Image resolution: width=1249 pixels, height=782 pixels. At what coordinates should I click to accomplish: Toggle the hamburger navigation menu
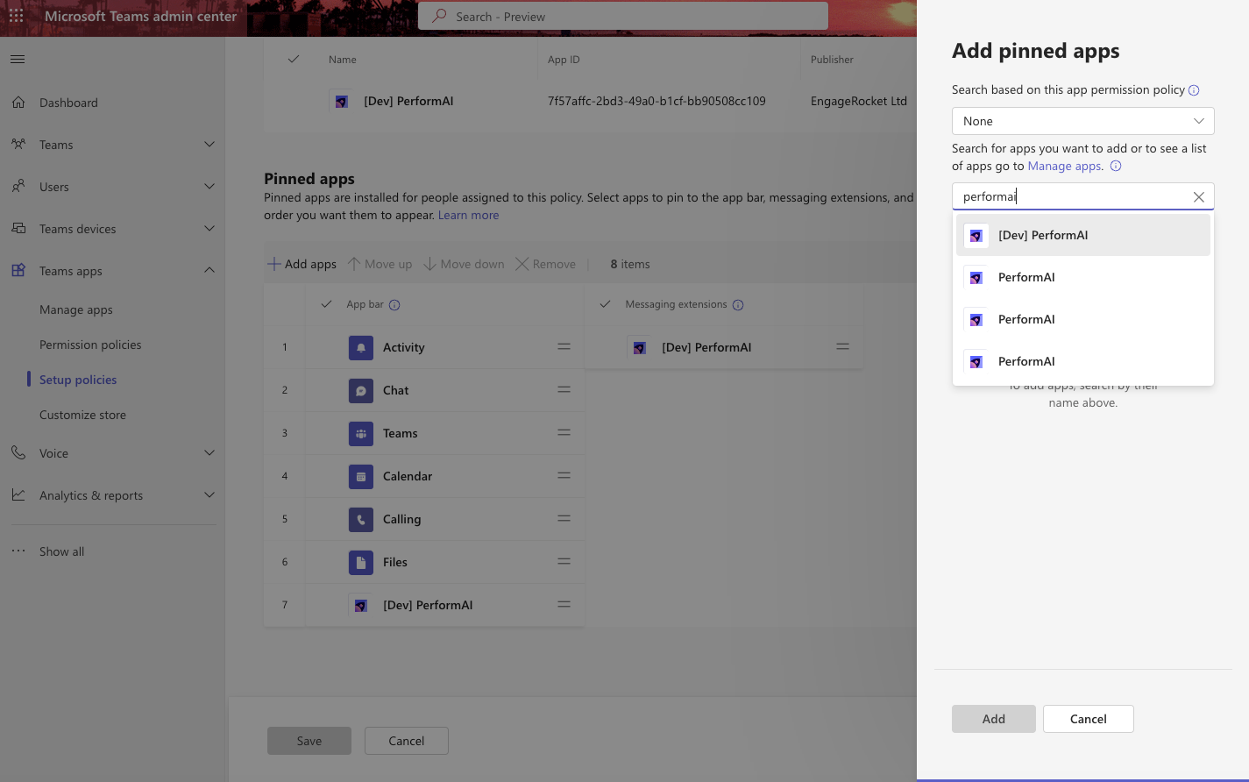(x=18, y=60)
